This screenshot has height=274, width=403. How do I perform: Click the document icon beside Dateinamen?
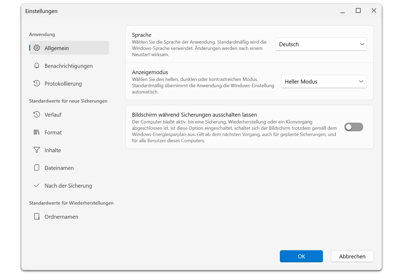coord(37,168)
